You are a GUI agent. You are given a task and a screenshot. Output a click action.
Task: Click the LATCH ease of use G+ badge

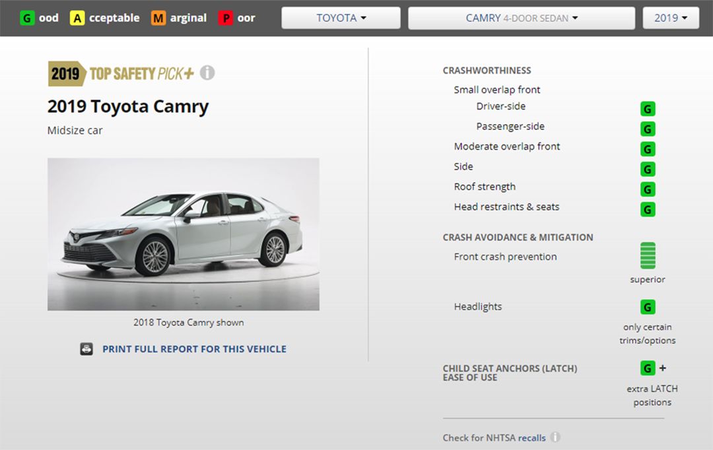tap(648, 368)
